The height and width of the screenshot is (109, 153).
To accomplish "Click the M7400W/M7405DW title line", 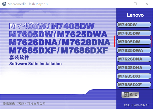I will click(x=52, y=26).
